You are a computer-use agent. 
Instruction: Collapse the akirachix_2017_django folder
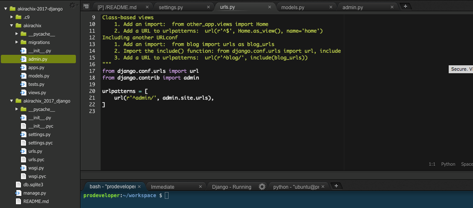point(12,101)
